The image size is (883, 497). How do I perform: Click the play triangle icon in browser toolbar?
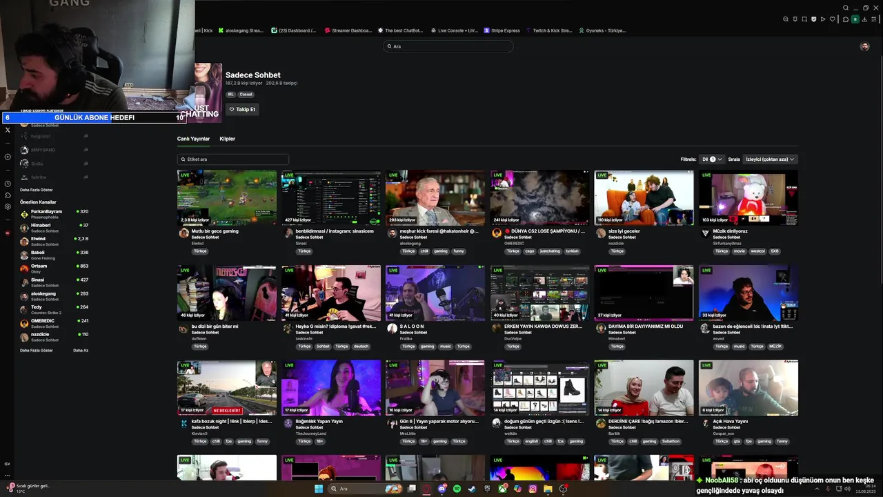point(823,19)
